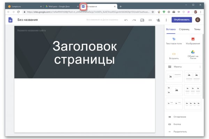
Task: Click the undo arrow in the toolbar
Action: point(126,20)
